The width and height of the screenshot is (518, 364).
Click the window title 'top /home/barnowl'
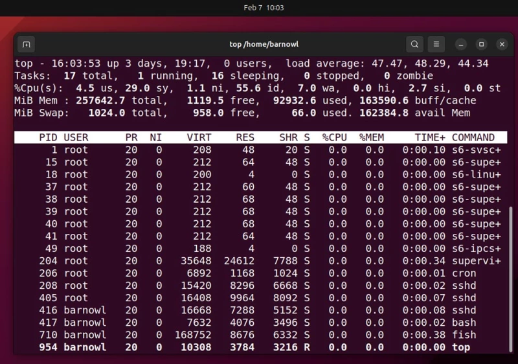pyautogui.click(x=264, y=44)
